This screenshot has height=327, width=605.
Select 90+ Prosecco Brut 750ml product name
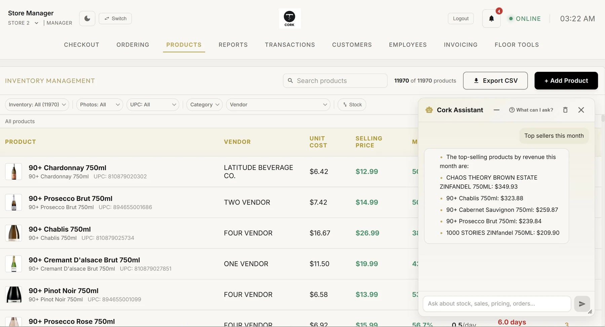click(x=70, y=198)
